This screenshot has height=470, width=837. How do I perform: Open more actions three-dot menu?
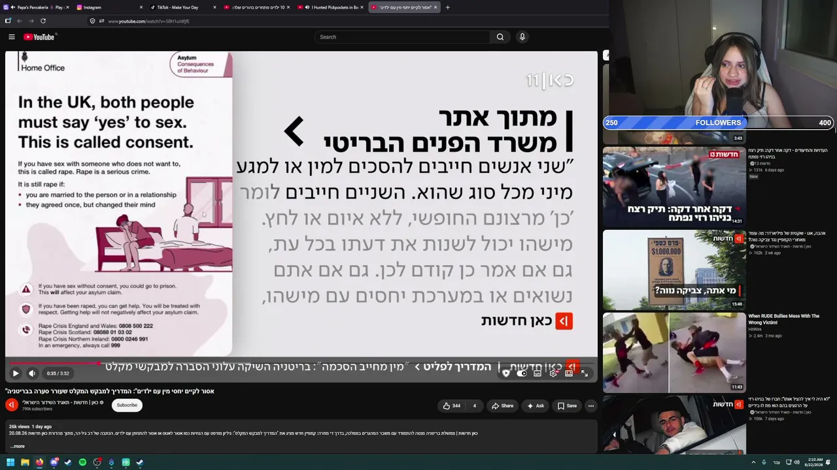click(x=591, y=406)
